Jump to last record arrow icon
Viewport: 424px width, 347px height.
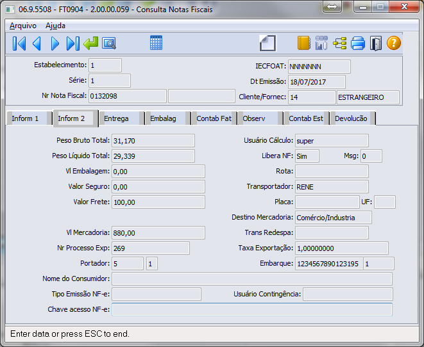tap(73, 43)
